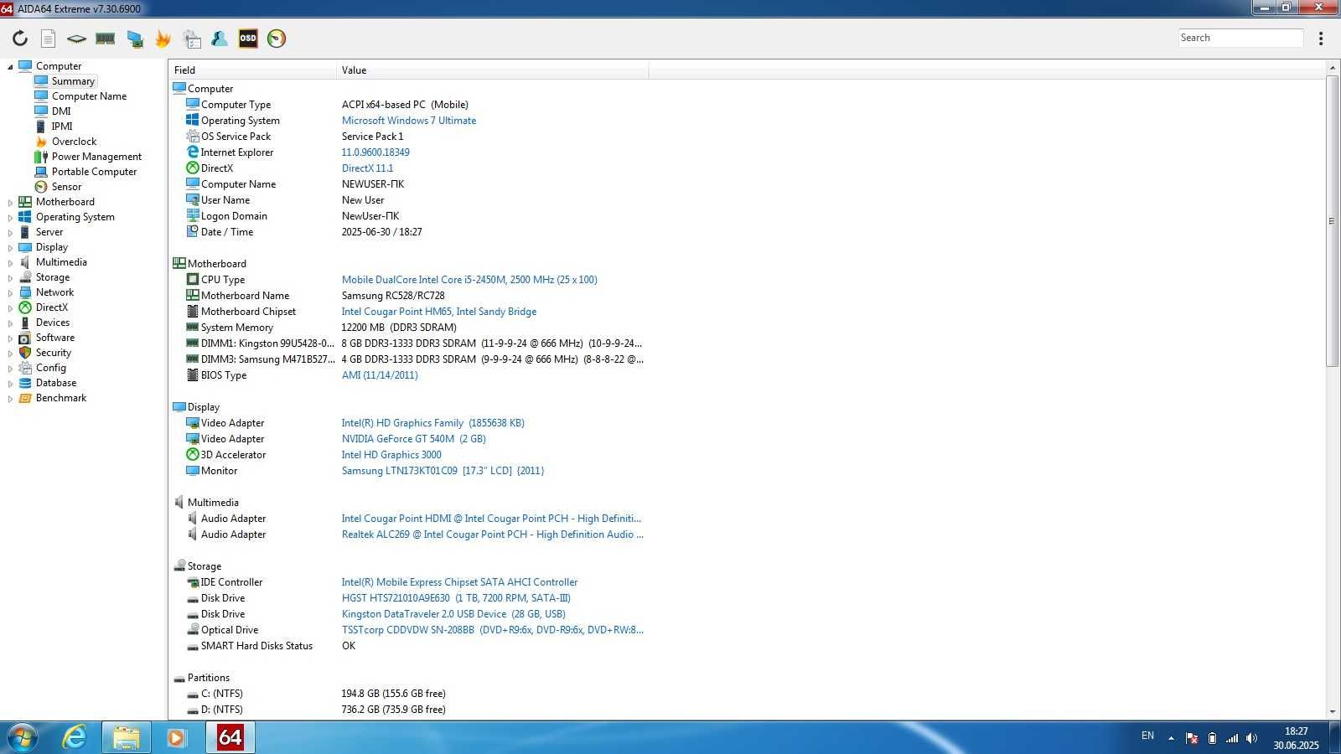
Task: Select the Security tree item
Action: [53, 353]
